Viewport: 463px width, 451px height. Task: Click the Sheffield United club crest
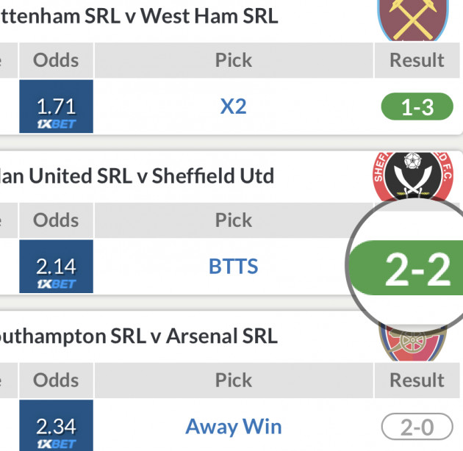(x=413, y=176)
